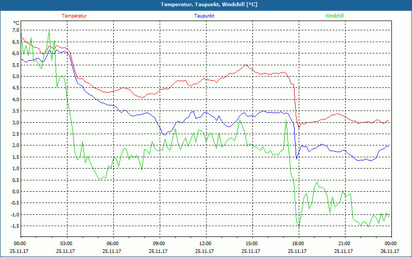Click the 15:00 time axis label
Viewport: 412px width, 257px height.
pos(251,244)
